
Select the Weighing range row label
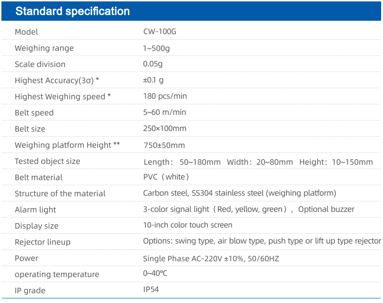pos(44,48)
